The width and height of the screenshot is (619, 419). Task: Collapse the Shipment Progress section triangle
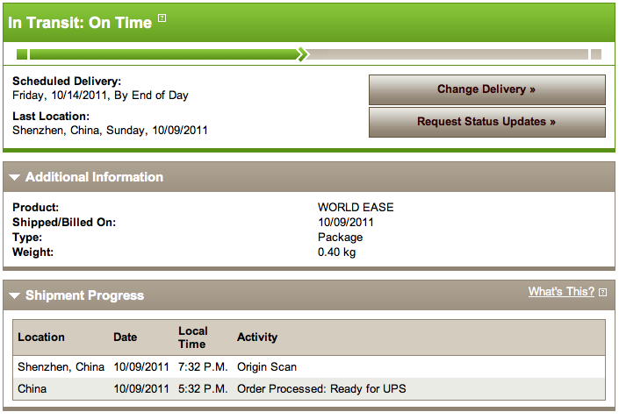(14, 296)
